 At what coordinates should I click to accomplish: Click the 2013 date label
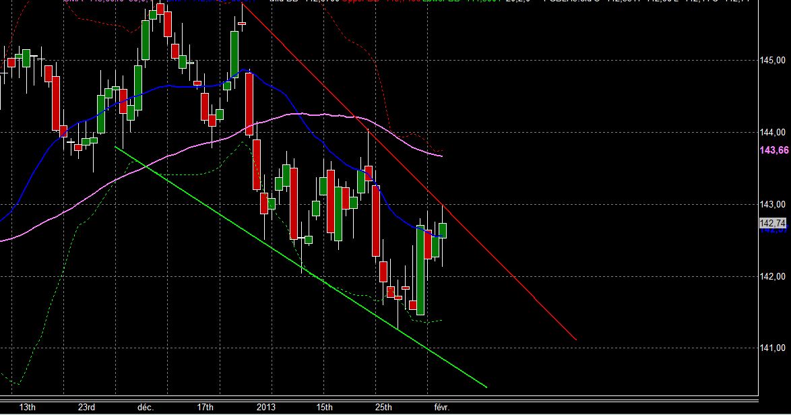pos(266,407)
